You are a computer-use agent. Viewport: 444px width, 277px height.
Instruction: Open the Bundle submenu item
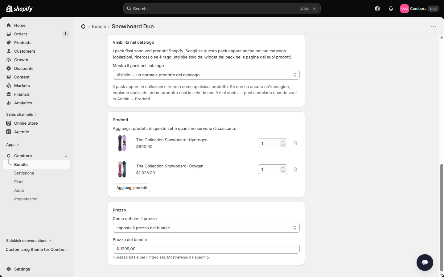(x=37, y=164)
